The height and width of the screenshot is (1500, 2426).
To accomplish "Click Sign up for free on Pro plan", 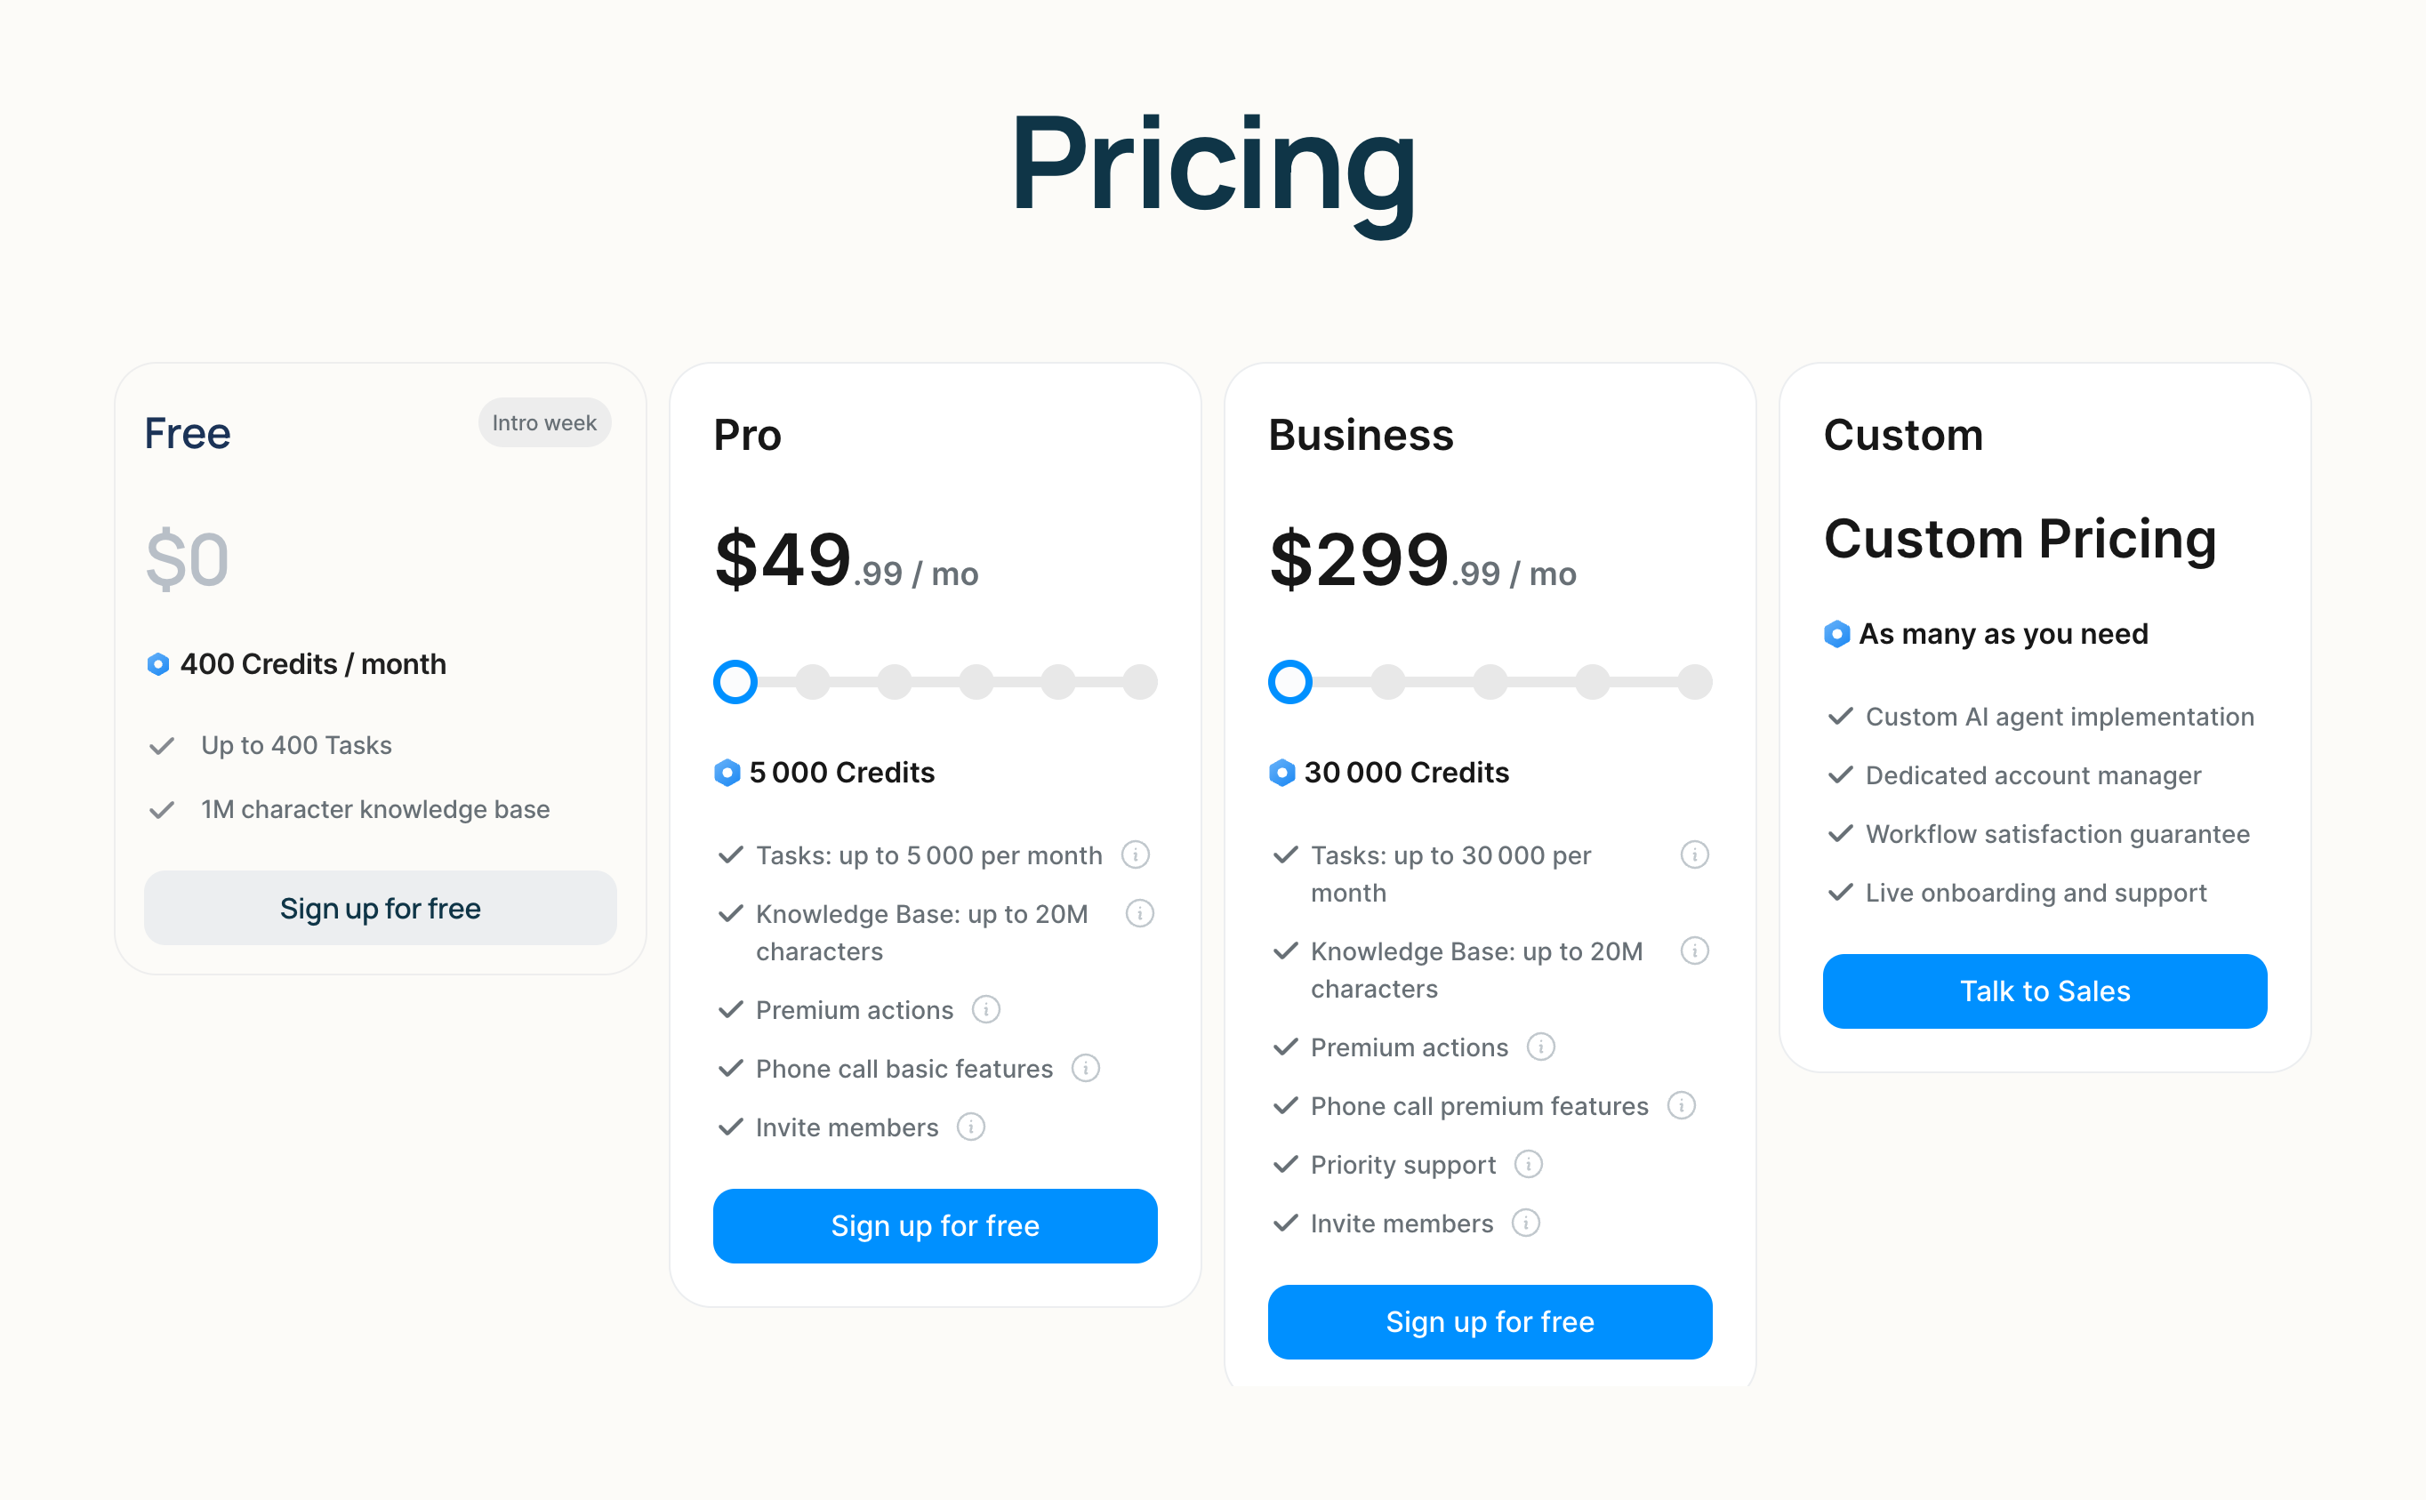I will pyautogui.click(x=935, y=1225).
